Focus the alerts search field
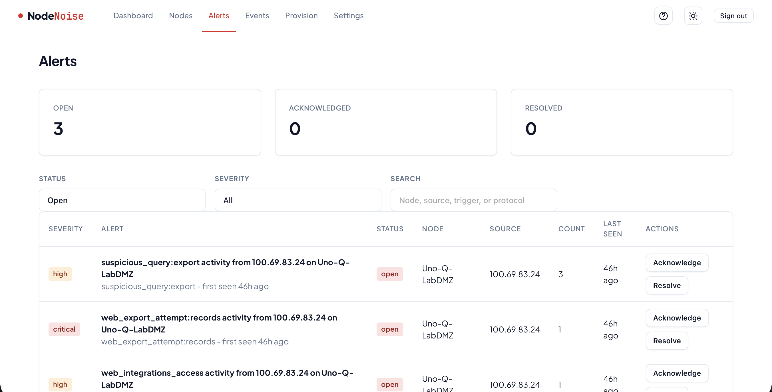The width and height of the screenshot is (772, 392). click(x=474, y=200)
